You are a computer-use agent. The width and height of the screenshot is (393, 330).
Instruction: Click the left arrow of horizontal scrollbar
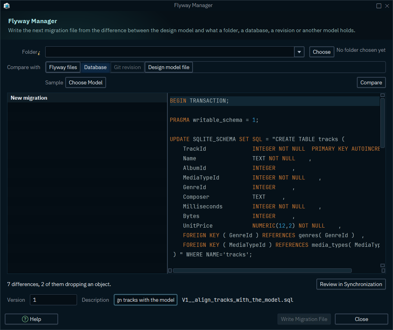click(170, 270)
